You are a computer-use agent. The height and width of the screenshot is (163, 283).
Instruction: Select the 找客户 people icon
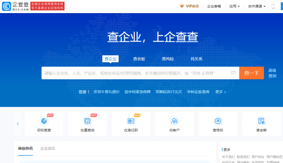coord(174,121)
